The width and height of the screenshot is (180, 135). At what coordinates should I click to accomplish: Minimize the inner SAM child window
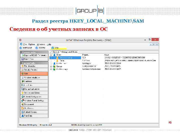coord(150,44)
